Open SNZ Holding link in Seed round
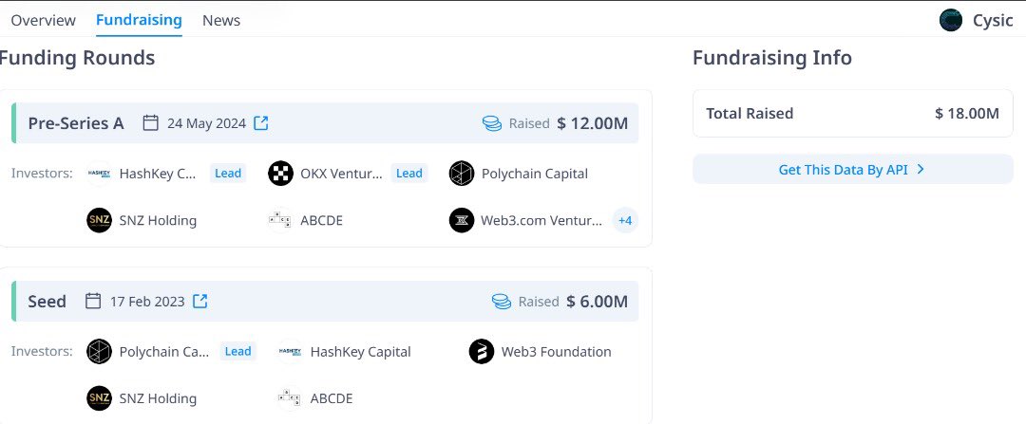This screenshot has width=1026, height=424. tap(158, 399)
